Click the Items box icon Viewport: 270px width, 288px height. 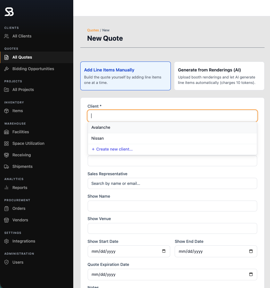tap(6, 111)
